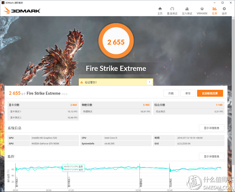Open Options (选项) gear icon
The image size is (235, 192).
(x=224, y=9)
